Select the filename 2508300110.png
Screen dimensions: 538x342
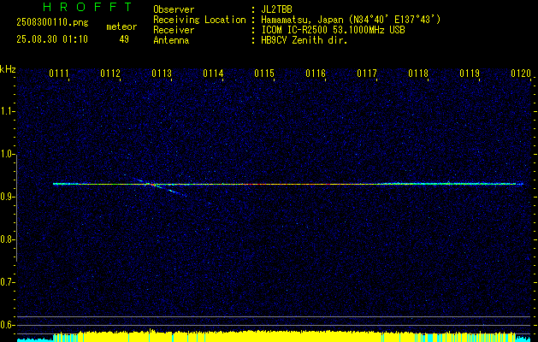(x=52, y=23)
